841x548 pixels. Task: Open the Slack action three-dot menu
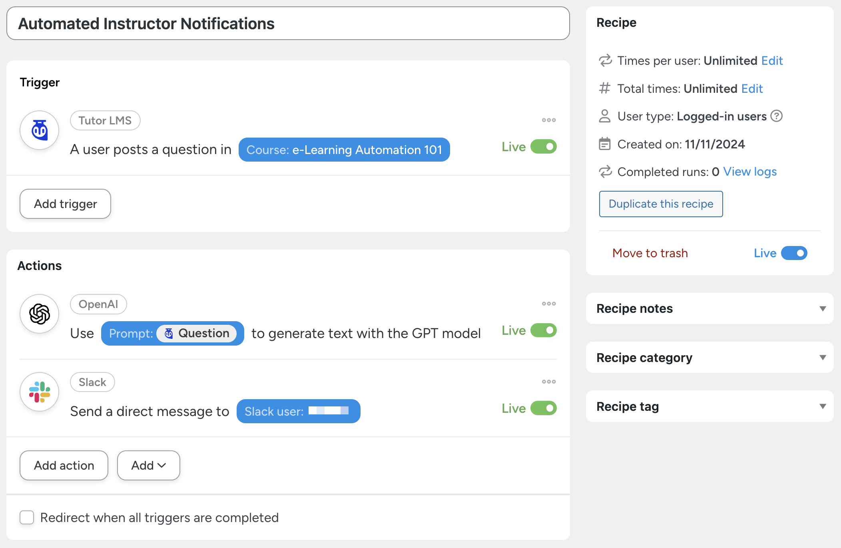pyautogui.click(x=548, y=382)
